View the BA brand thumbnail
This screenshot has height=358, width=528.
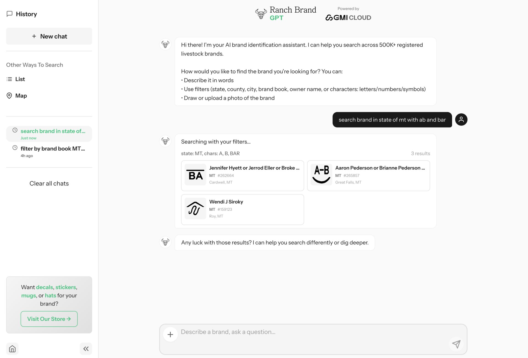(x=195, y=175)
